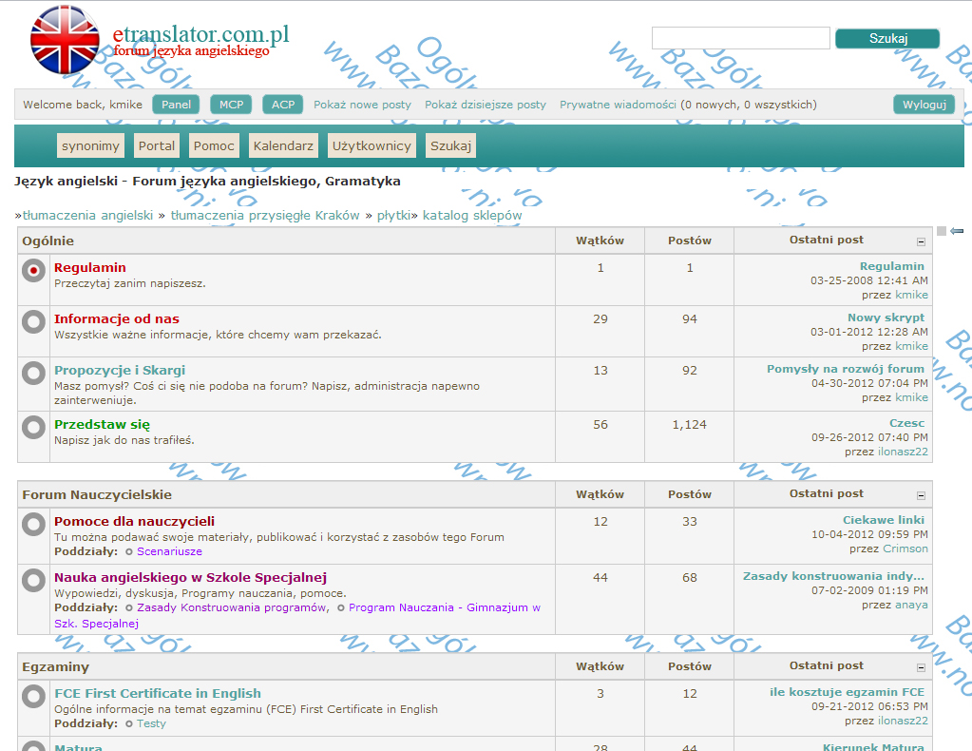Open the Użytkownicy menu item
This screenshot has width=972, height=751.
tap(372, 145)
